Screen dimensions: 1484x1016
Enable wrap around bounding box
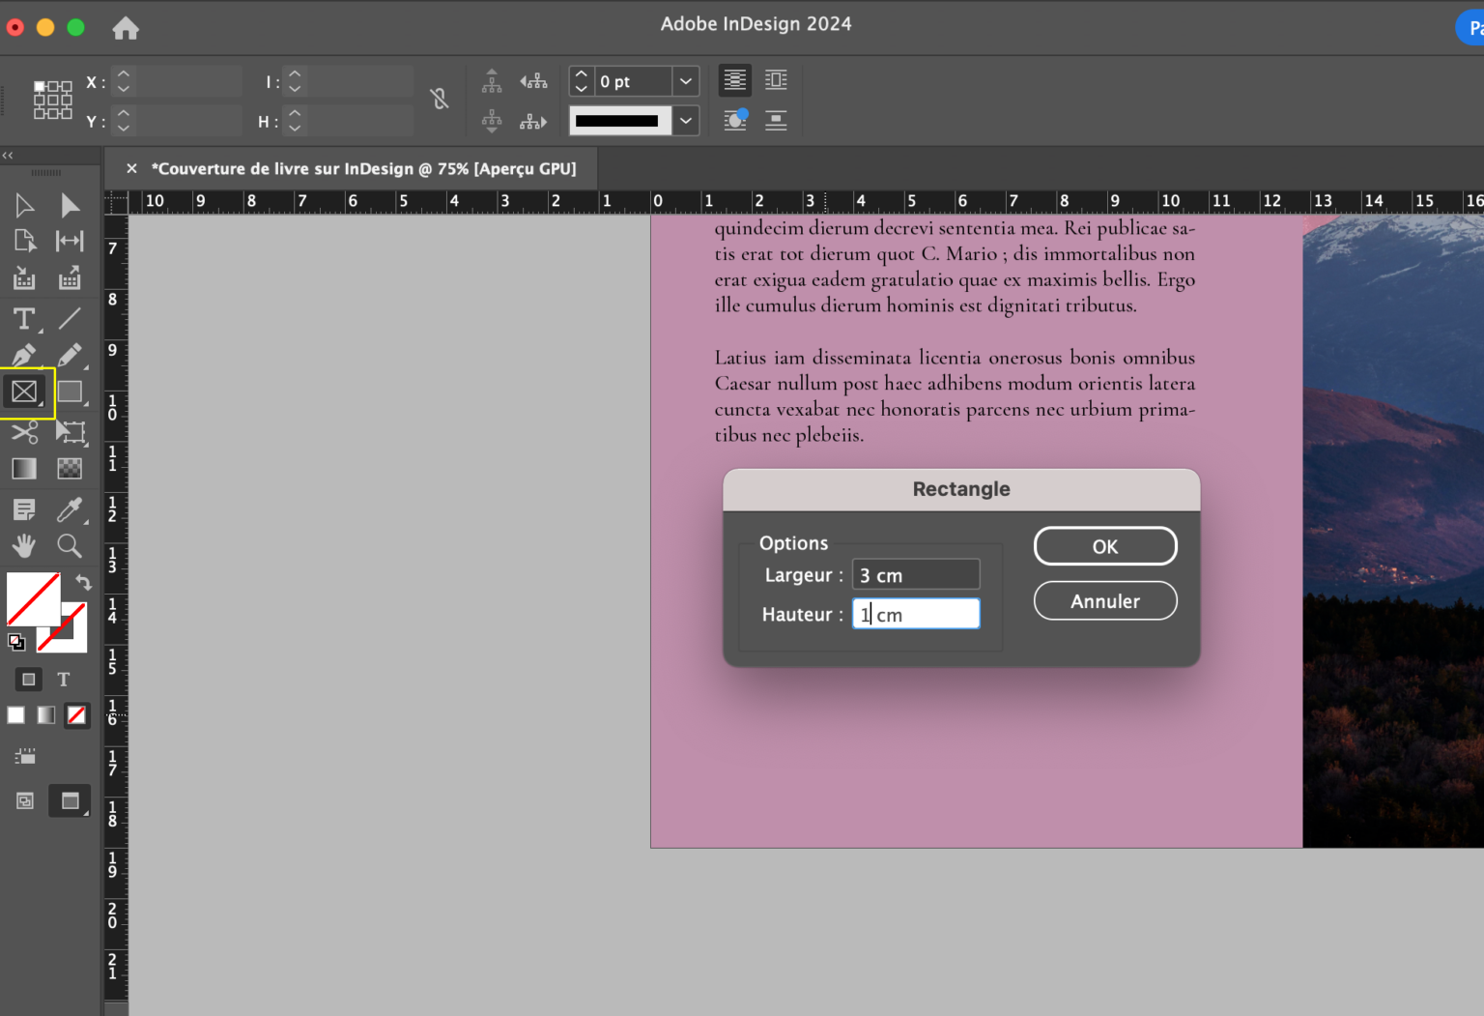point(776,80)
